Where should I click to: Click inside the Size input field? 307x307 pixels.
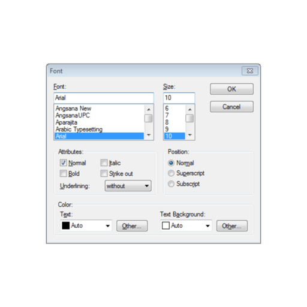pos(179,98)
